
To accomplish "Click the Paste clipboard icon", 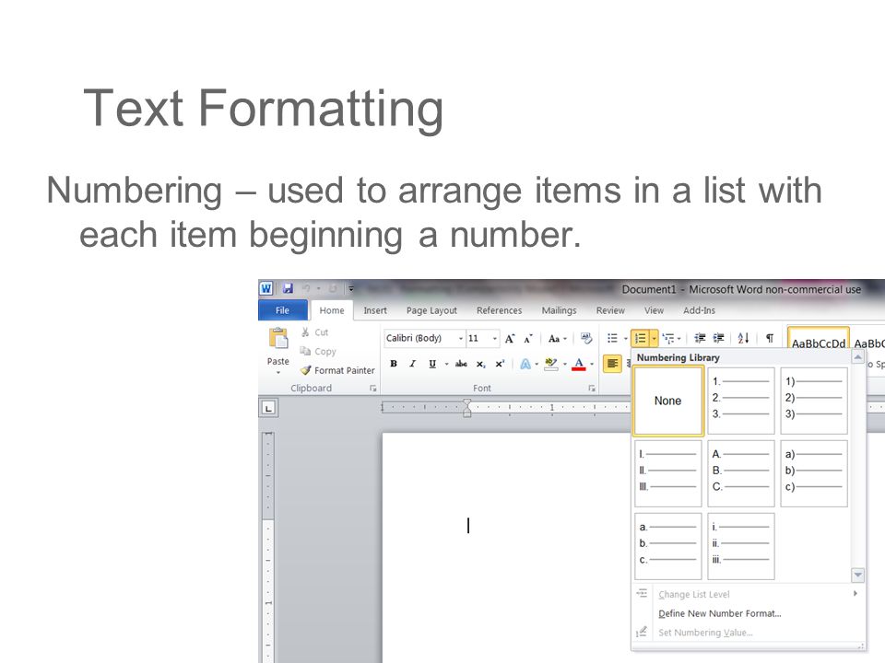I will pyautogui.click(x=278, y=338).
